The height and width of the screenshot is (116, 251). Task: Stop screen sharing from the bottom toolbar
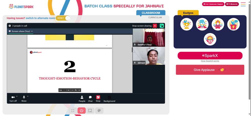(98, 99)
